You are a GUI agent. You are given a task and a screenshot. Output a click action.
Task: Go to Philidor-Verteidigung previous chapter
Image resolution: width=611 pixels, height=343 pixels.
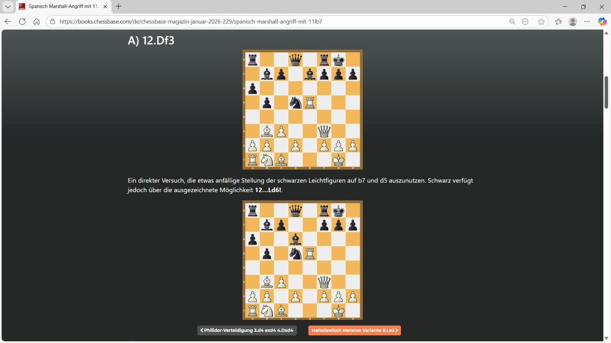point(247,330)
